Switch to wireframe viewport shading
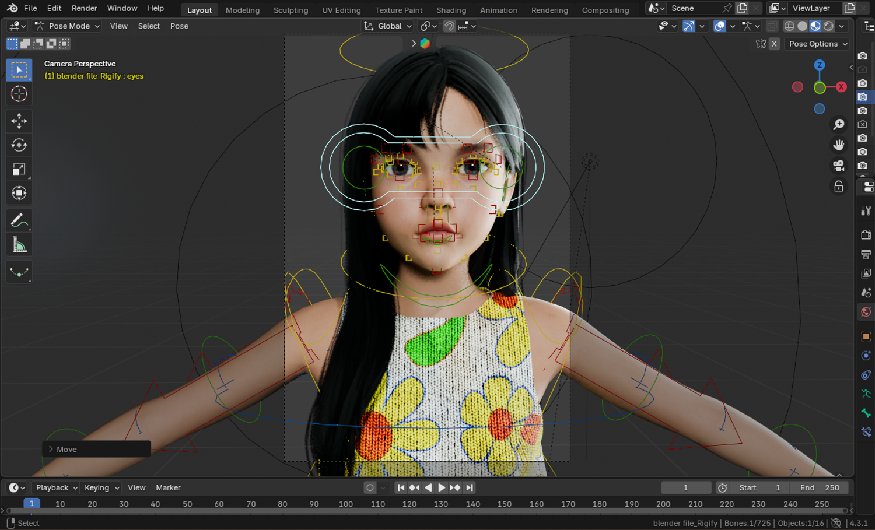The height and width of the screenshot is (530, 875). point(789,26)
